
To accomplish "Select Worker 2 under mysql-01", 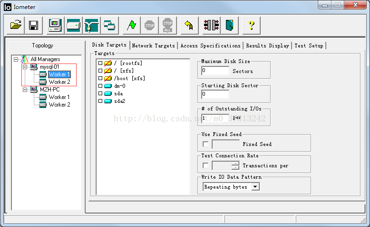I will pos(59,82).
